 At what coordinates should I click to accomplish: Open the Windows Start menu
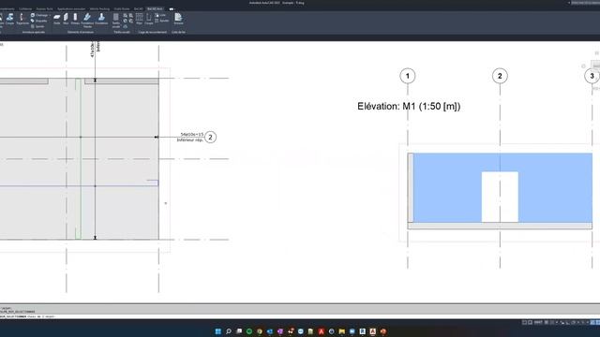[218, 331]
